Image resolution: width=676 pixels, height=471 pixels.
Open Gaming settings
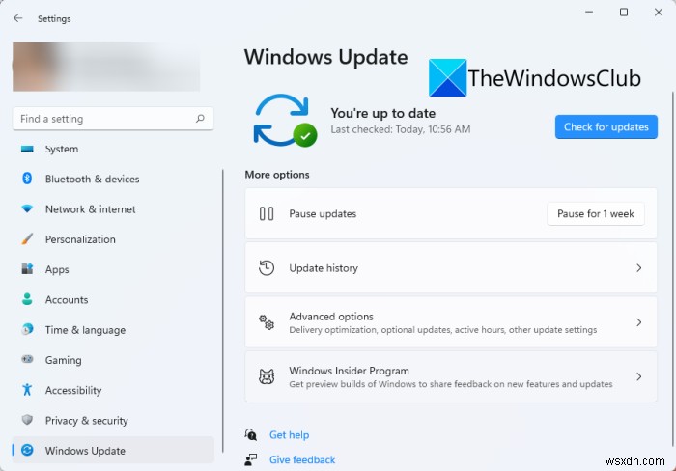pyautogui.click(x=113, y=360)
